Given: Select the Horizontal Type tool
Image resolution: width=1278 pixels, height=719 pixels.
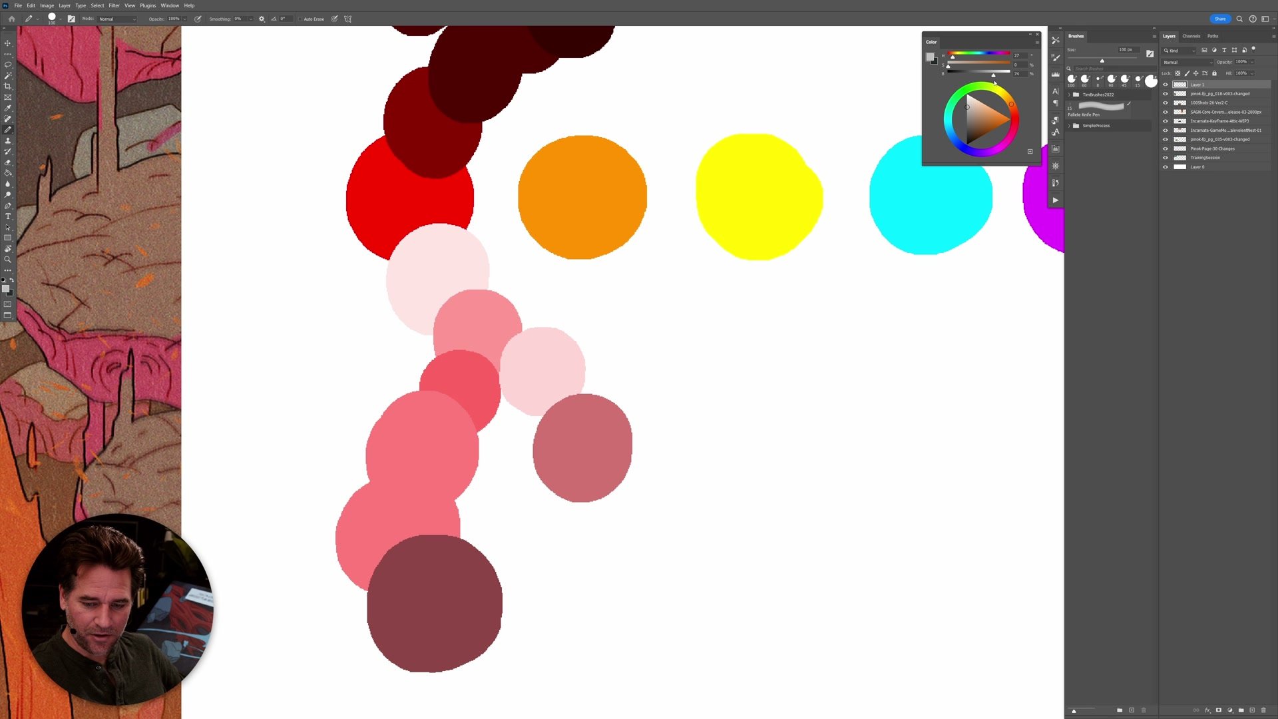Looking at the screenshot, I should (x=8, y=216).
